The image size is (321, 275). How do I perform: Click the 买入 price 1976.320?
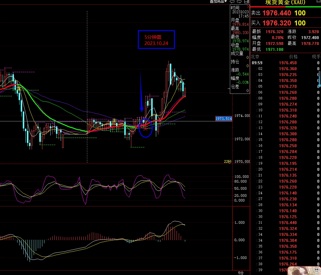click(277, 23)
